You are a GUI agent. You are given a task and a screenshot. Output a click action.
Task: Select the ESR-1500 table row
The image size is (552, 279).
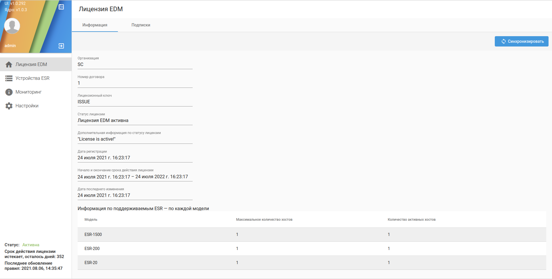[312, 235]
